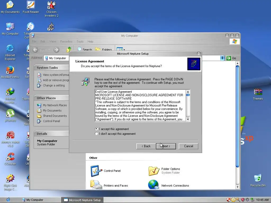Collapse the Details panel header

[x=52, y=133]
